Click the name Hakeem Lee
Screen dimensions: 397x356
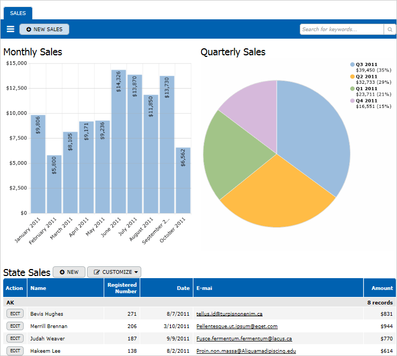tap(45, 351)
